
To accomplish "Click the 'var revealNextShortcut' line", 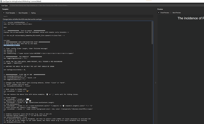I will 15,76.
